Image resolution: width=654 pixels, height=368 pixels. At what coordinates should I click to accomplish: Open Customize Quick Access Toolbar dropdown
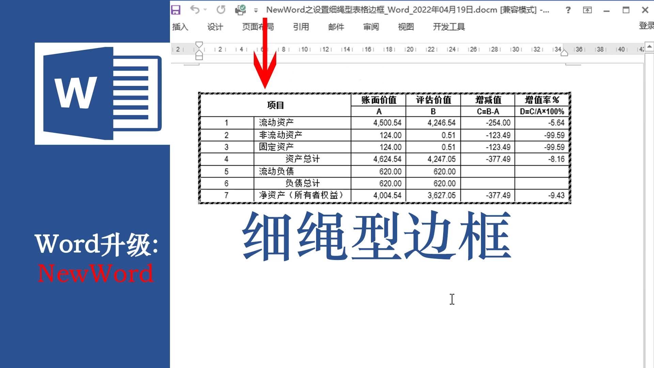click(x=256, y=11)
